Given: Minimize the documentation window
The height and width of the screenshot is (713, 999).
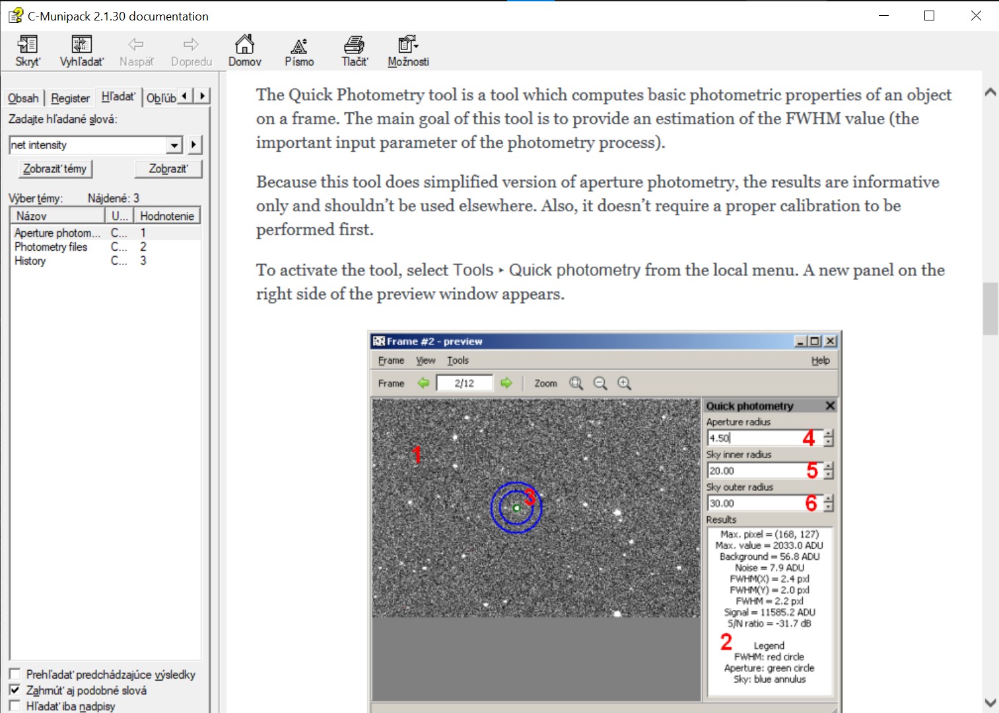Looking at the screenshot, I should [884, 16].
